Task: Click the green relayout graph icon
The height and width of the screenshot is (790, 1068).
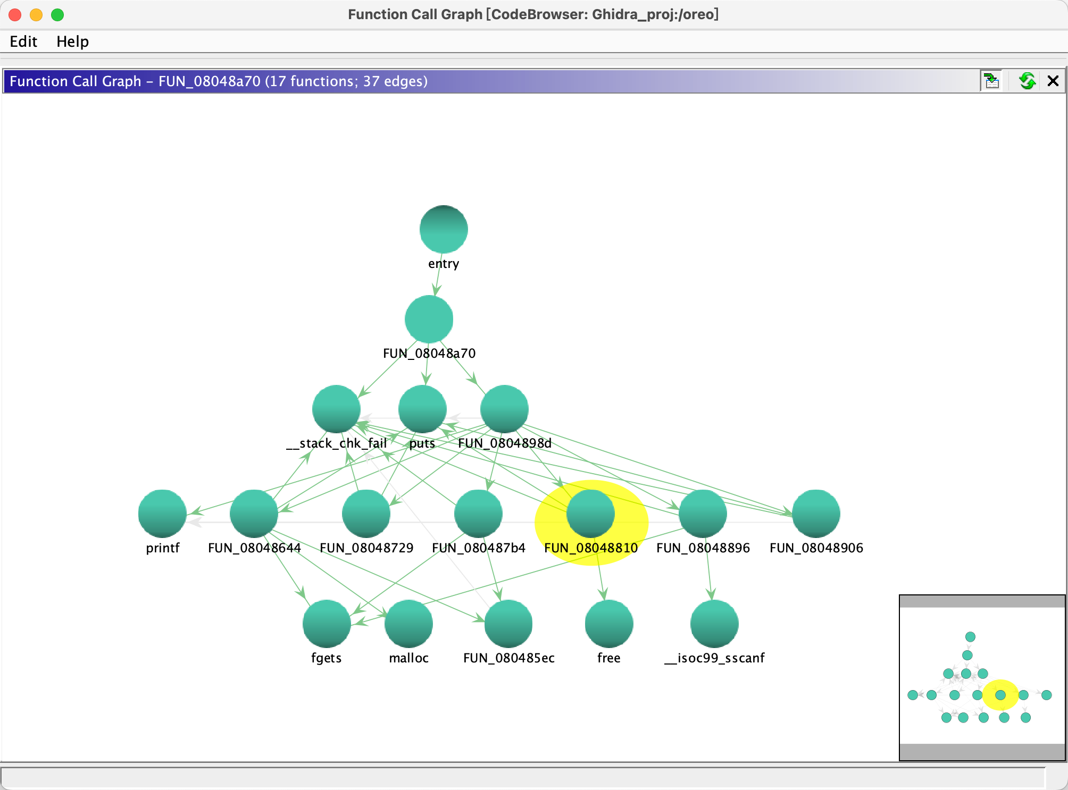Action: (x=1027, y=81)
